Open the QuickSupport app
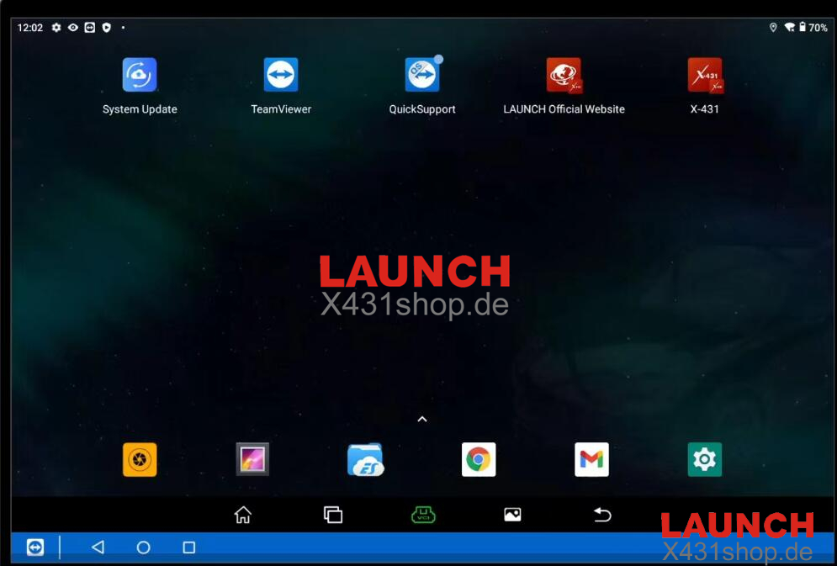This screenshot has height=566, width=837. tap(422, 76)
